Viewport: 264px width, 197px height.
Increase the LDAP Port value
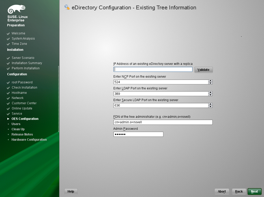click(x=210, y=93)
